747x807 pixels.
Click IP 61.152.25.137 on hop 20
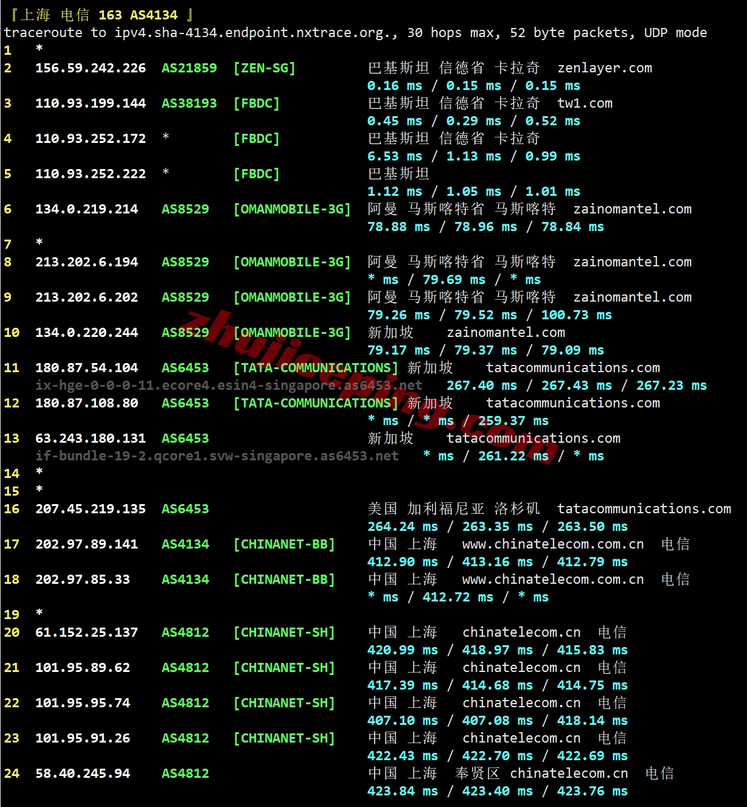(86, 632)
